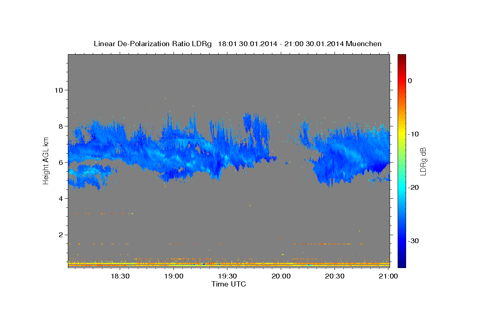Click the 'Muenchen' location label in title
The height and width of the screenshot is (321, 482).
pyautogui.click(x=364, y=44)
